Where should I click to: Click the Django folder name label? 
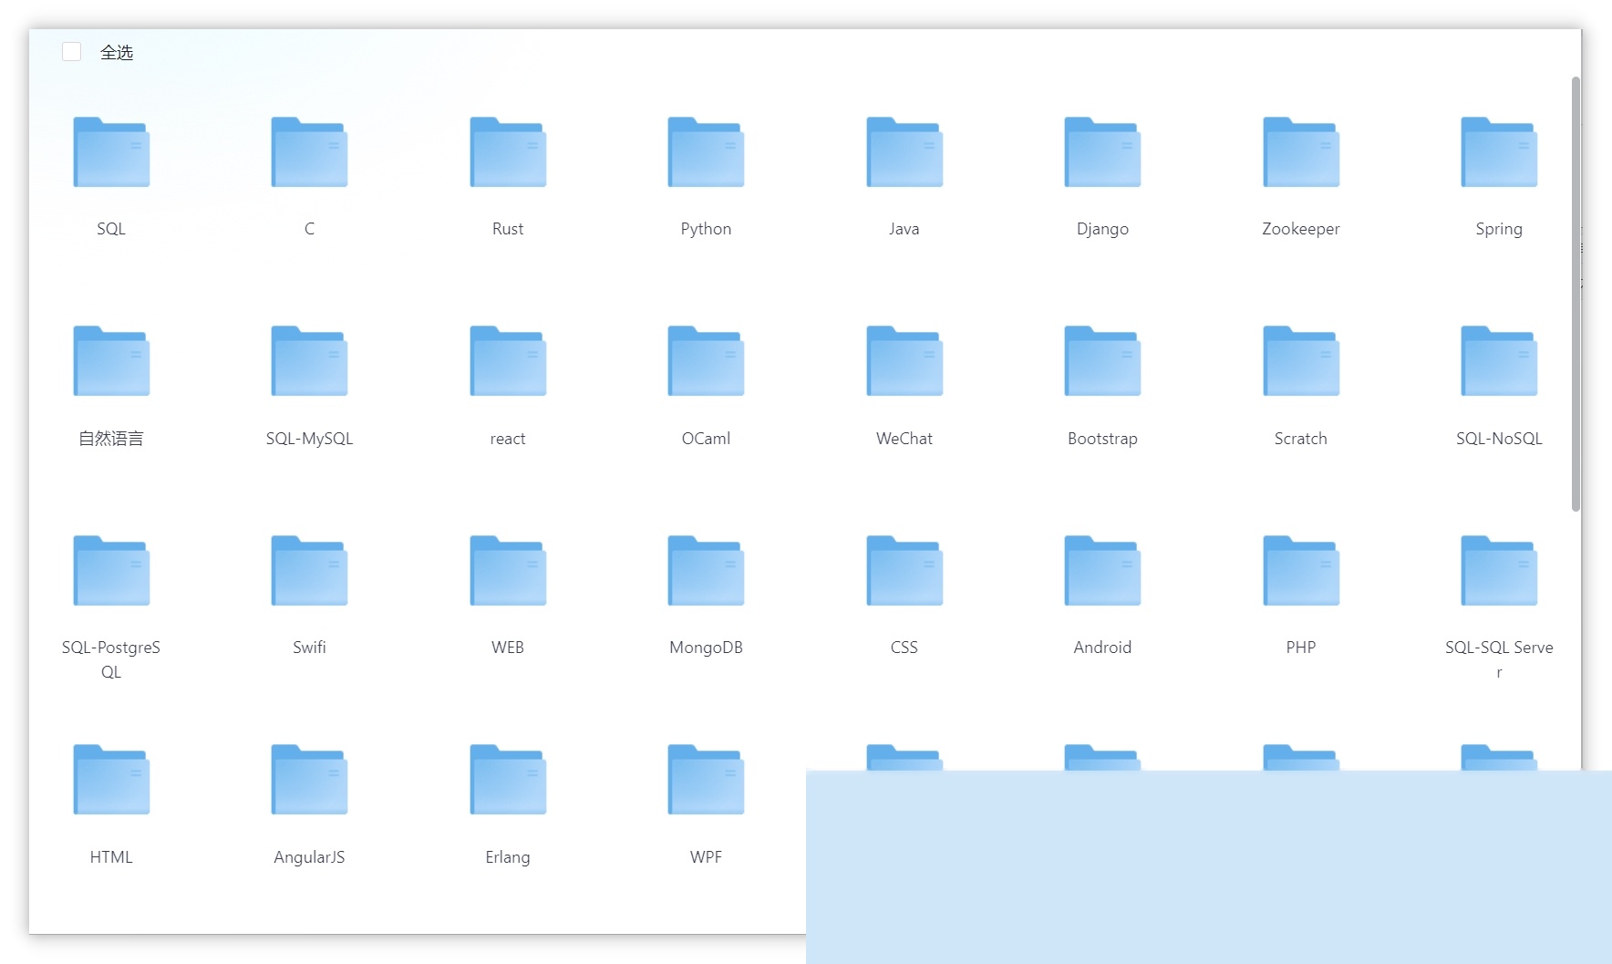point(1102,229)
